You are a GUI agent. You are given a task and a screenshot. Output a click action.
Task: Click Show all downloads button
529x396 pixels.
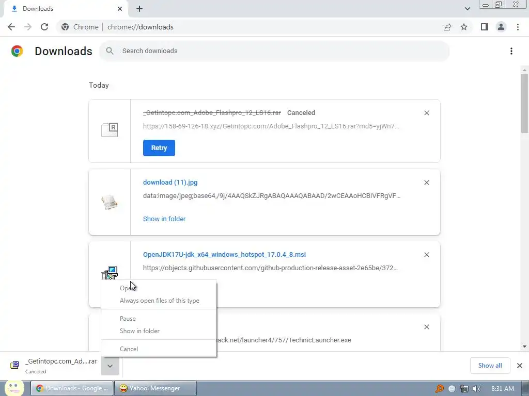[490, 366]
